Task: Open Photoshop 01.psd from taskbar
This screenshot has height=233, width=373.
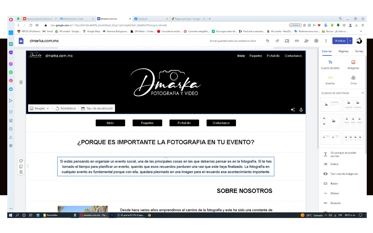Action: click(131, 215)
